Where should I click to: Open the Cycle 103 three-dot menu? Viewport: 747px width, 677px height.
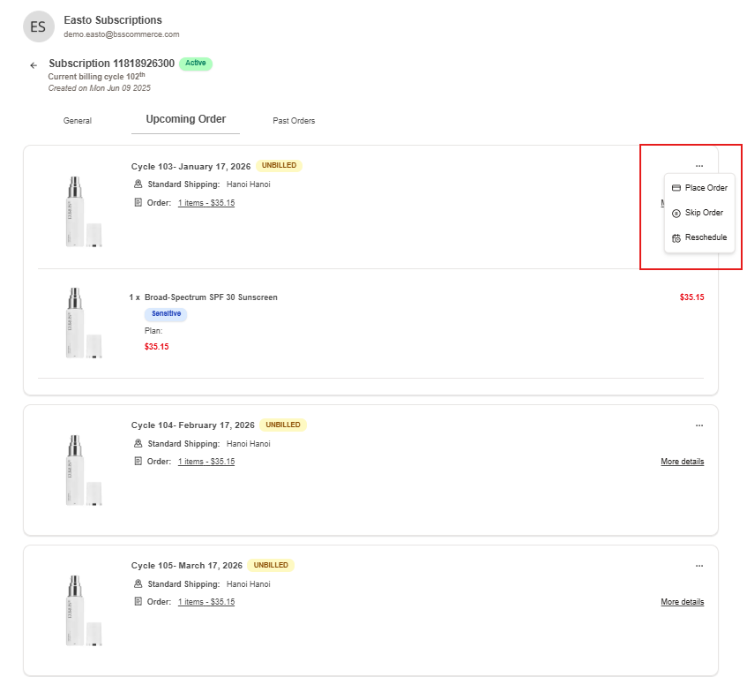pos(698,166)
